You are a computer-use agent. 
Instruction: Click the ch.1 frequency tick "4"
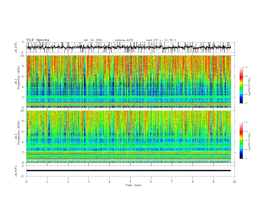pyautogui.click(x=23, y=87)
